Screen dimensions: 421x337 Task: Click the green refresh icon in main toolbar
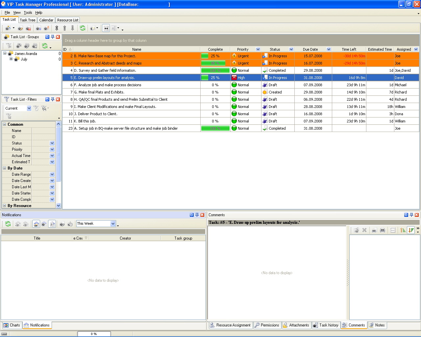click(83, 28)
